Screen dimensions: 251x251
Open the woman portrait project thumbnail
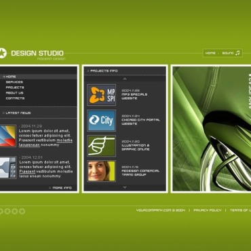click(x=102, y=171)
